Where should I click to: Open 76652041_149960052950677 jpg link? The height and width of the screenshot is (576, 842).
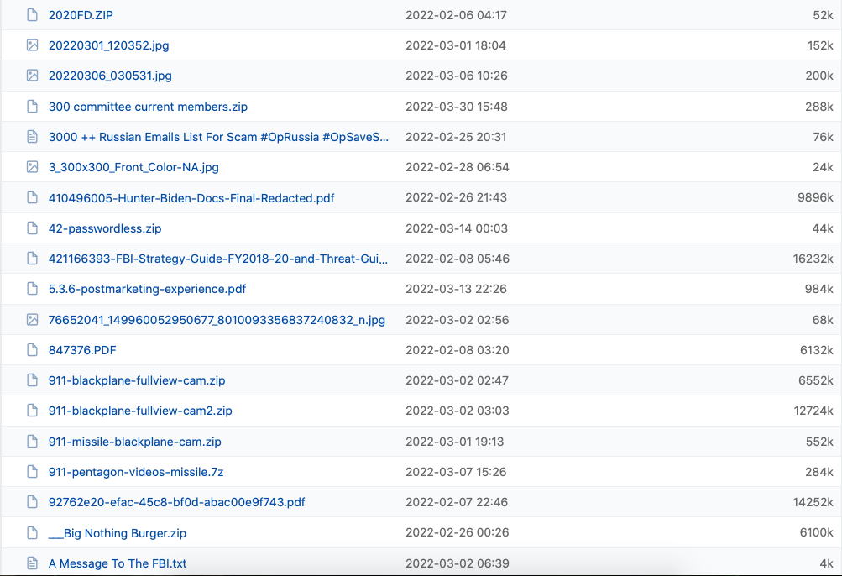tap(217, 320)
